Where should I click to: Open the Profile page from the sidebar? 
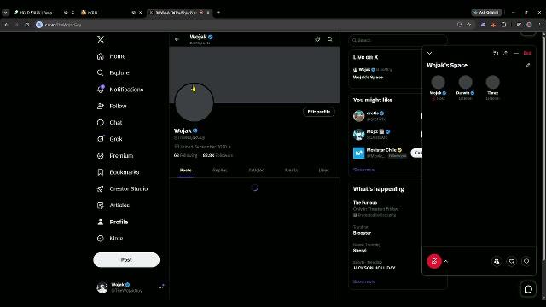click(113, 222)
